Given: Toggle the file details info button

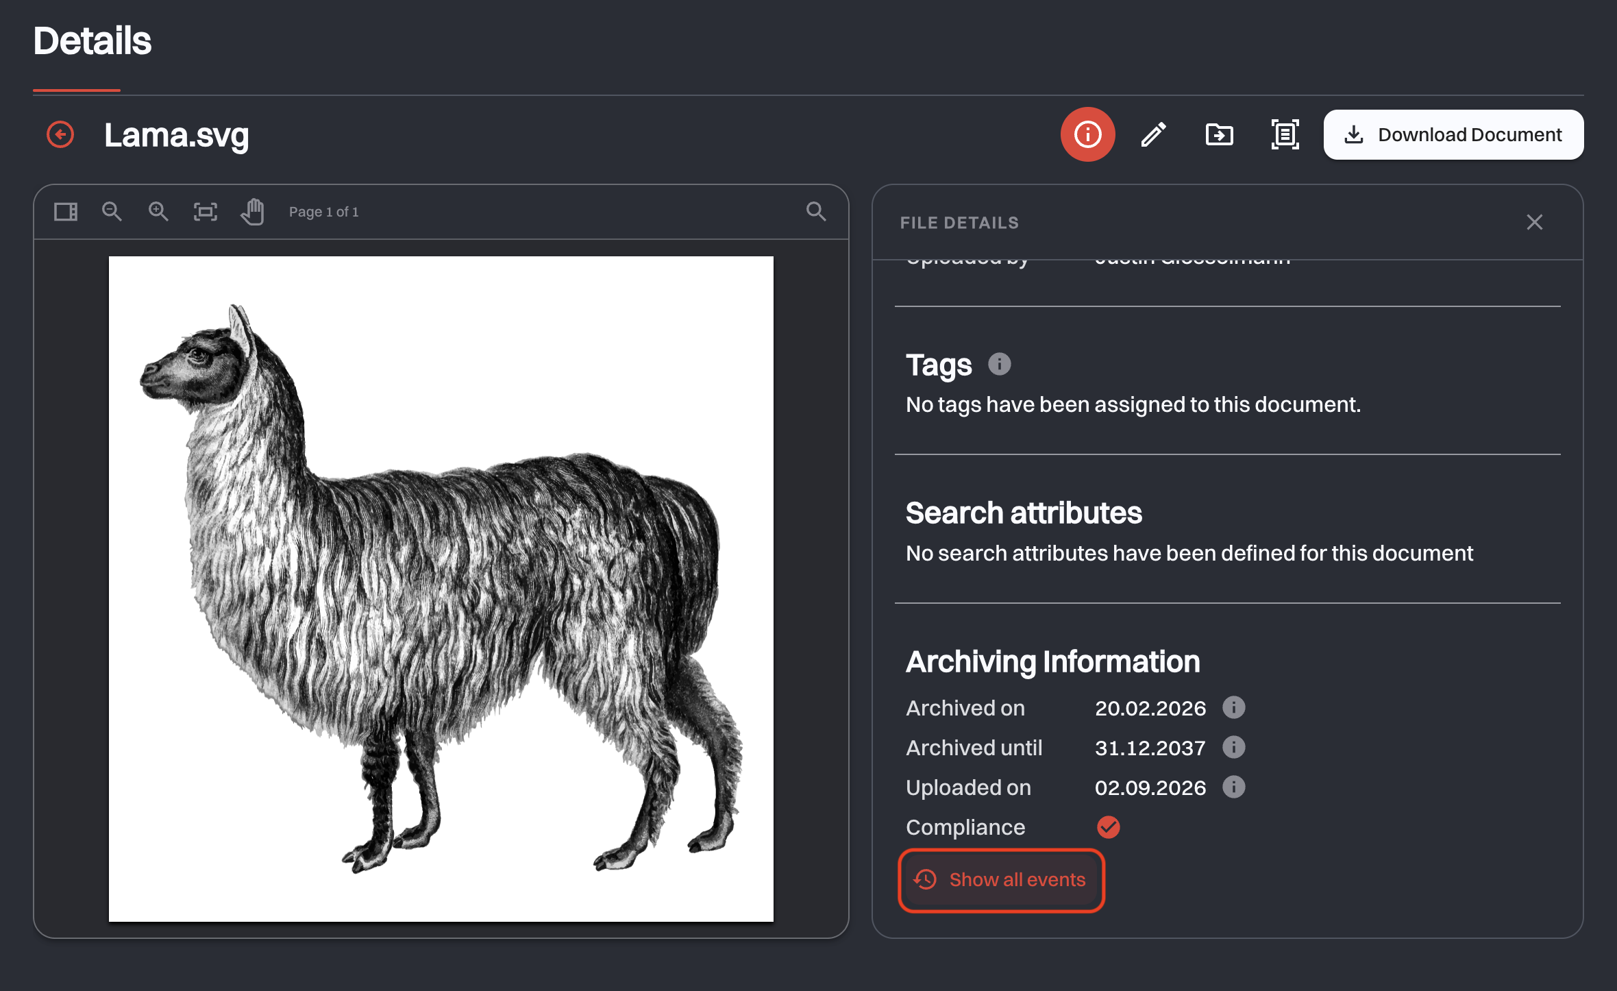Looking at the screenshot, I should 1087,134.
